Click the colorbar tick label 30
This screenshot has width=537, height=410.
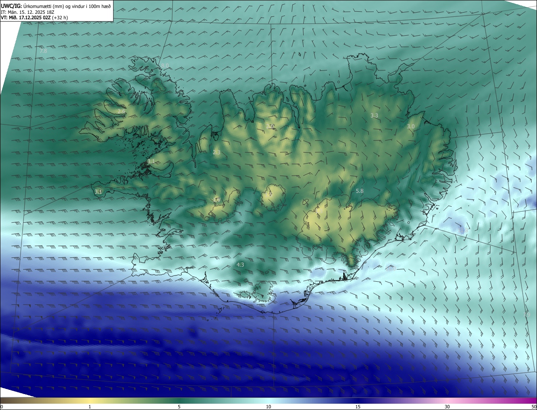447,407
